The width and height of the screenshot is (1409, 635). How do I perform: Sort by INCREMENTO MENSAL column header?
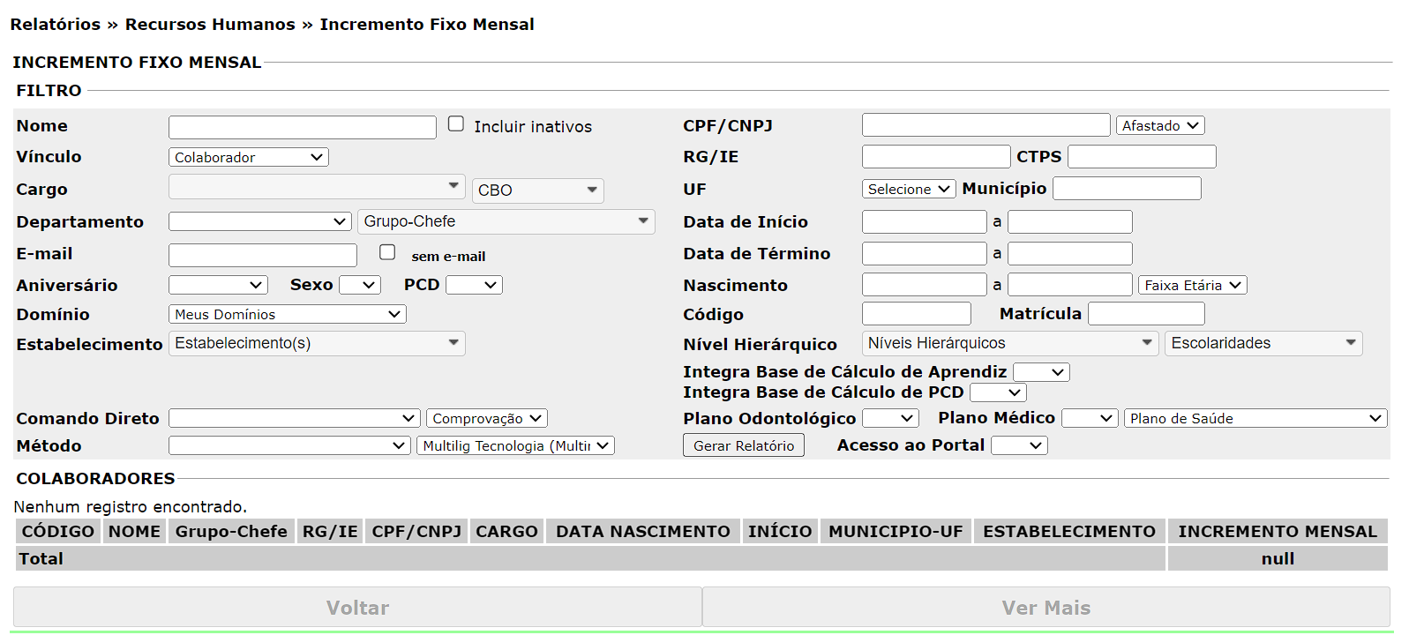(x=1277, y=532)
